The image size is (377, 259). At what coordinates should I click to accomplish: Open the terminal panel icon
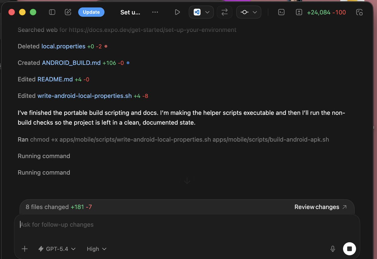(x=282, y=12)
